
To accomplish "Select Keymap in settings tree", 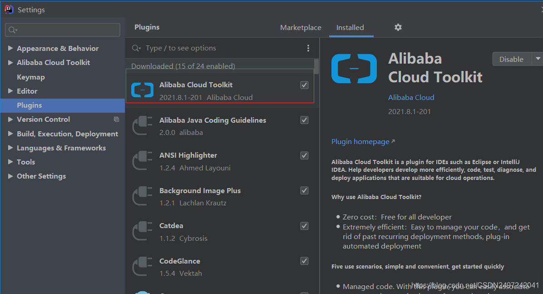I will 31,77.
